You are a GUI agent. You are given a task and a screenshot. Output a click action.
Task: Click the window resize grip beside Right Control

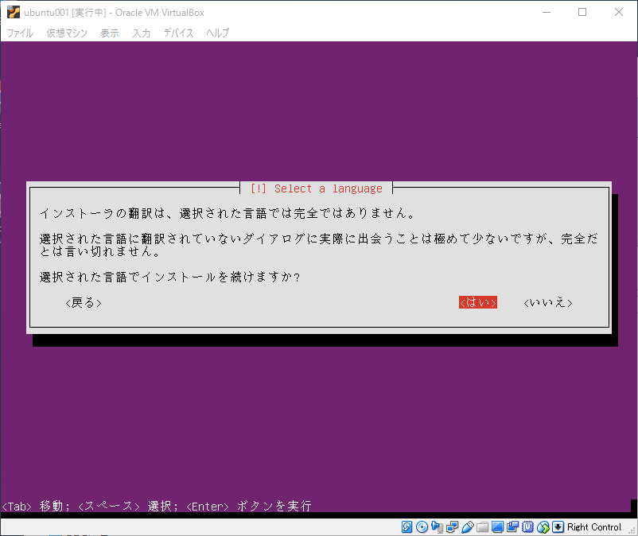[632, 530]
